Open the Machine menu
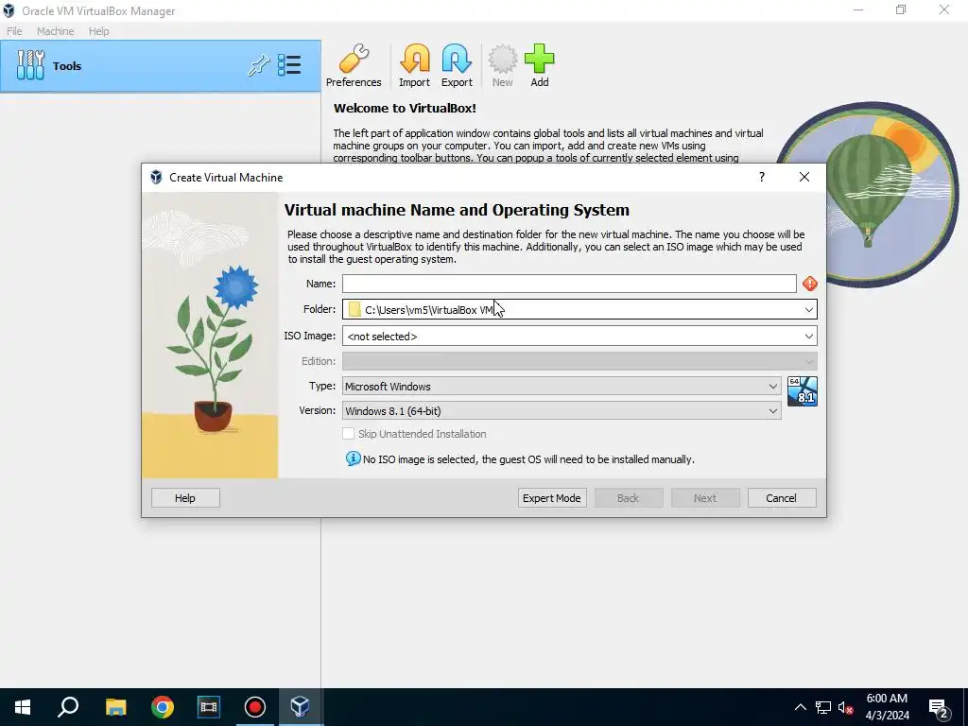Screen dimensions: 968x726 pos(56,31)
